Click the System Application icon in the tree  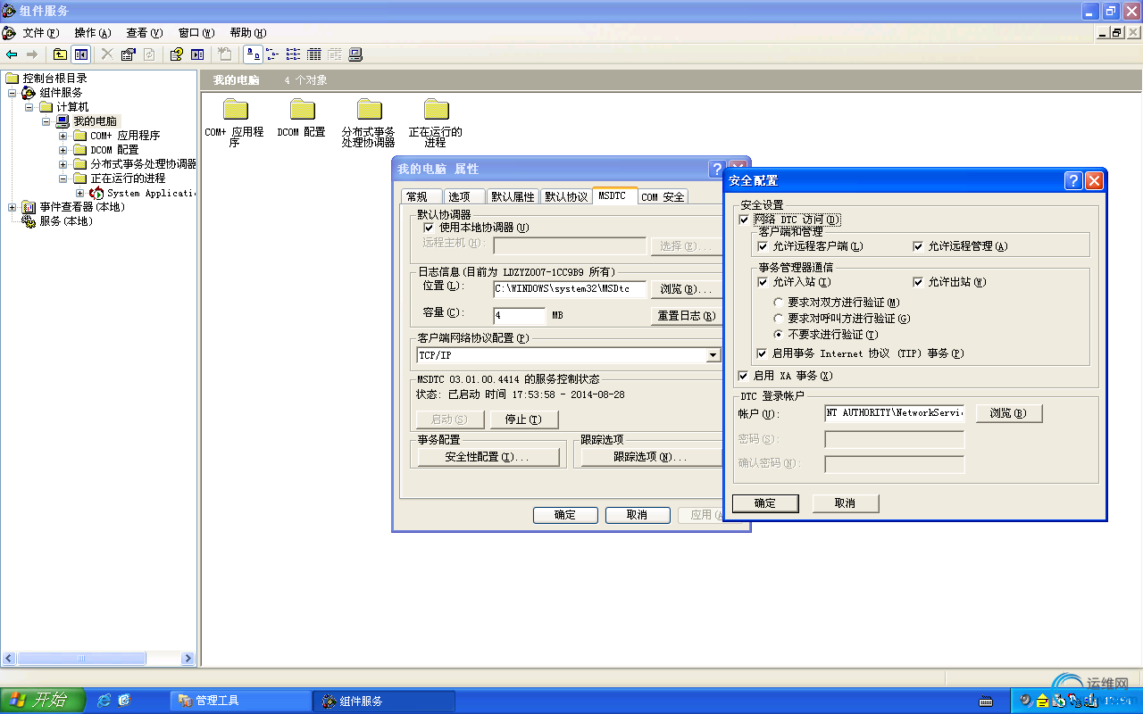pos(96,193)
